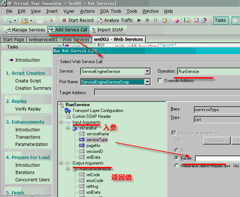The height and width of the screenshot is (197, 240).
Task: Open Verify Replay task link
Action: 28,109
